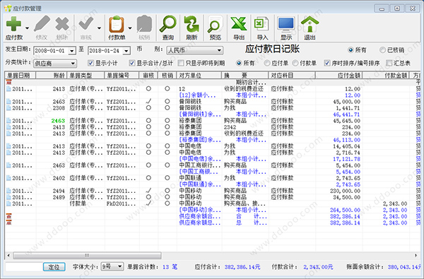
Task: Click the 显示 monitor icon
Action: (x=286, y=24)
